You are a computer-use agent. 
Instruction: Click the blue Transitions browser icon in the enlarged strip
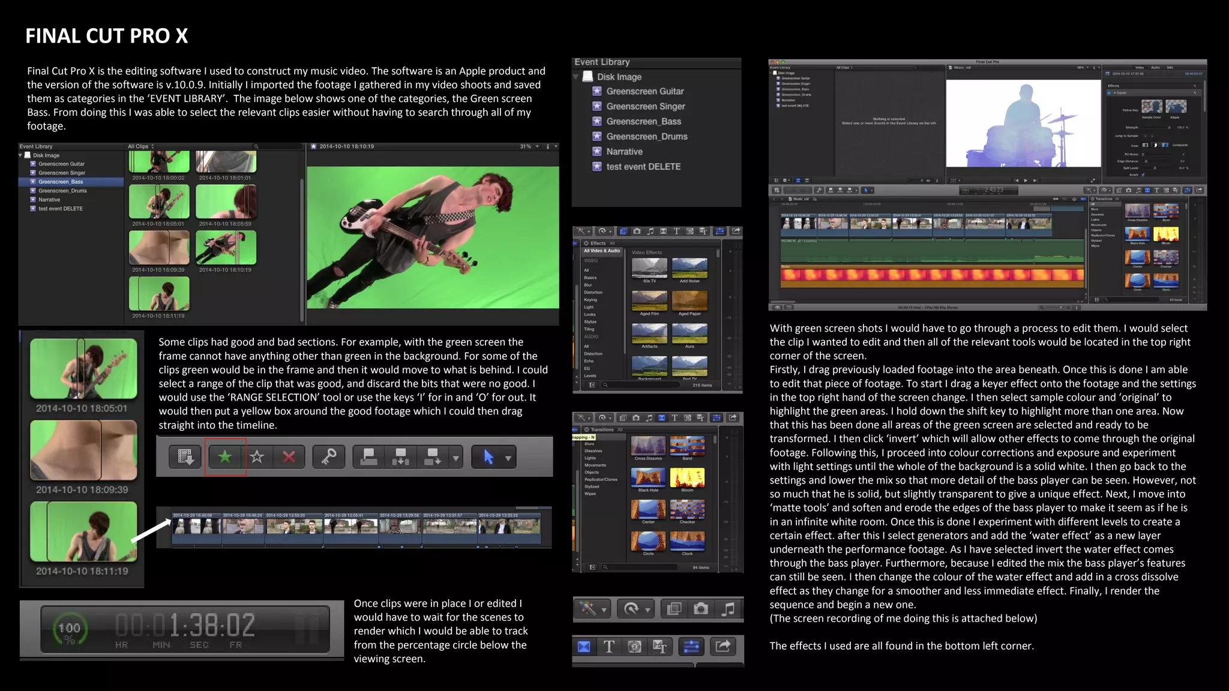pyautogui.click(x=584, y=646)
